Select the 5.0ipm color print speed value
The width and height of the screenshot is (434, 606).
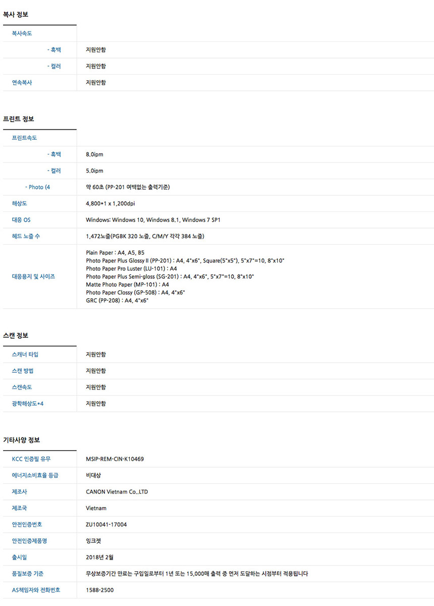(94, 171)
